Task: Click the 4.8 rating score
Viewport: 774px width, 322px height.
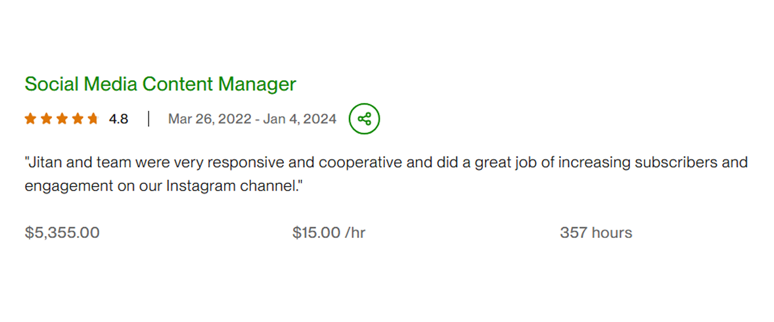Action: tap(118, 119)
